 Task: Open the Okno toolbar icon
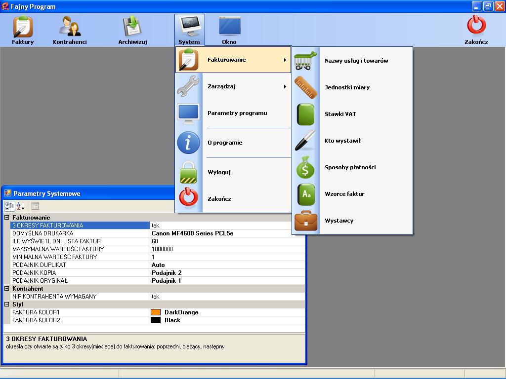[229, 30]
